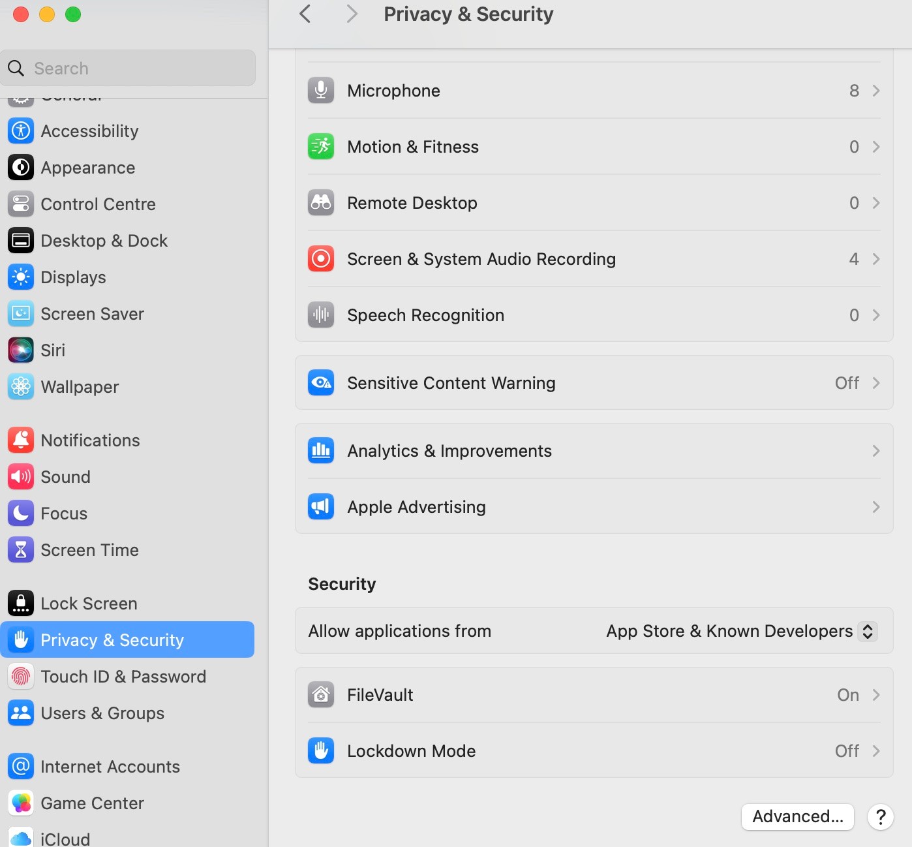Focus the Search field in the sidebar
Image resolution: width=912 pixels, height=847 pixels.
[x=128, y=68]
